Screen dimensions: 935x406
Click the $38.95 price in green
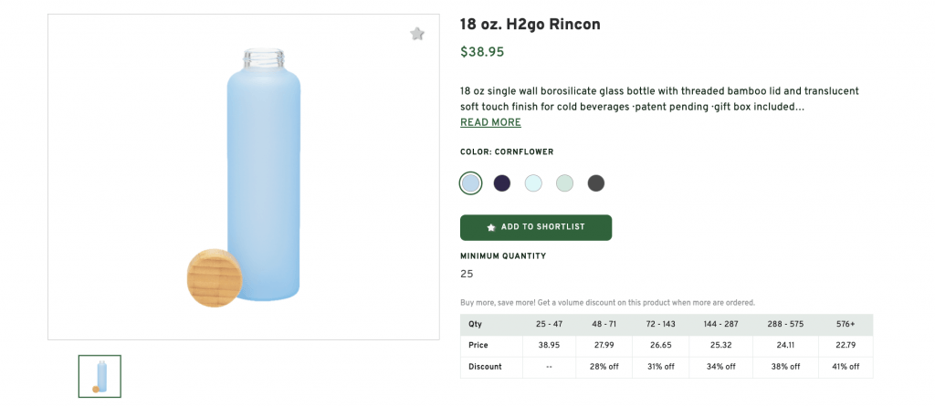(482, 52)
